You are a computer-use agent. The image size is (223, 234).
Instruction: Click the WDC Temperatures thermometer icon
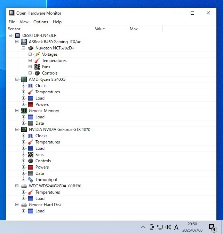pyautogui.click(x=31, y=192)
